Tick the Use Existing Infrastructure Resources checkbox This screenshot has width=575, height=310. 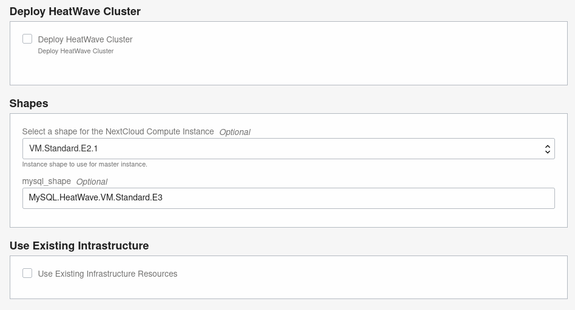click(x=27, y=273)
